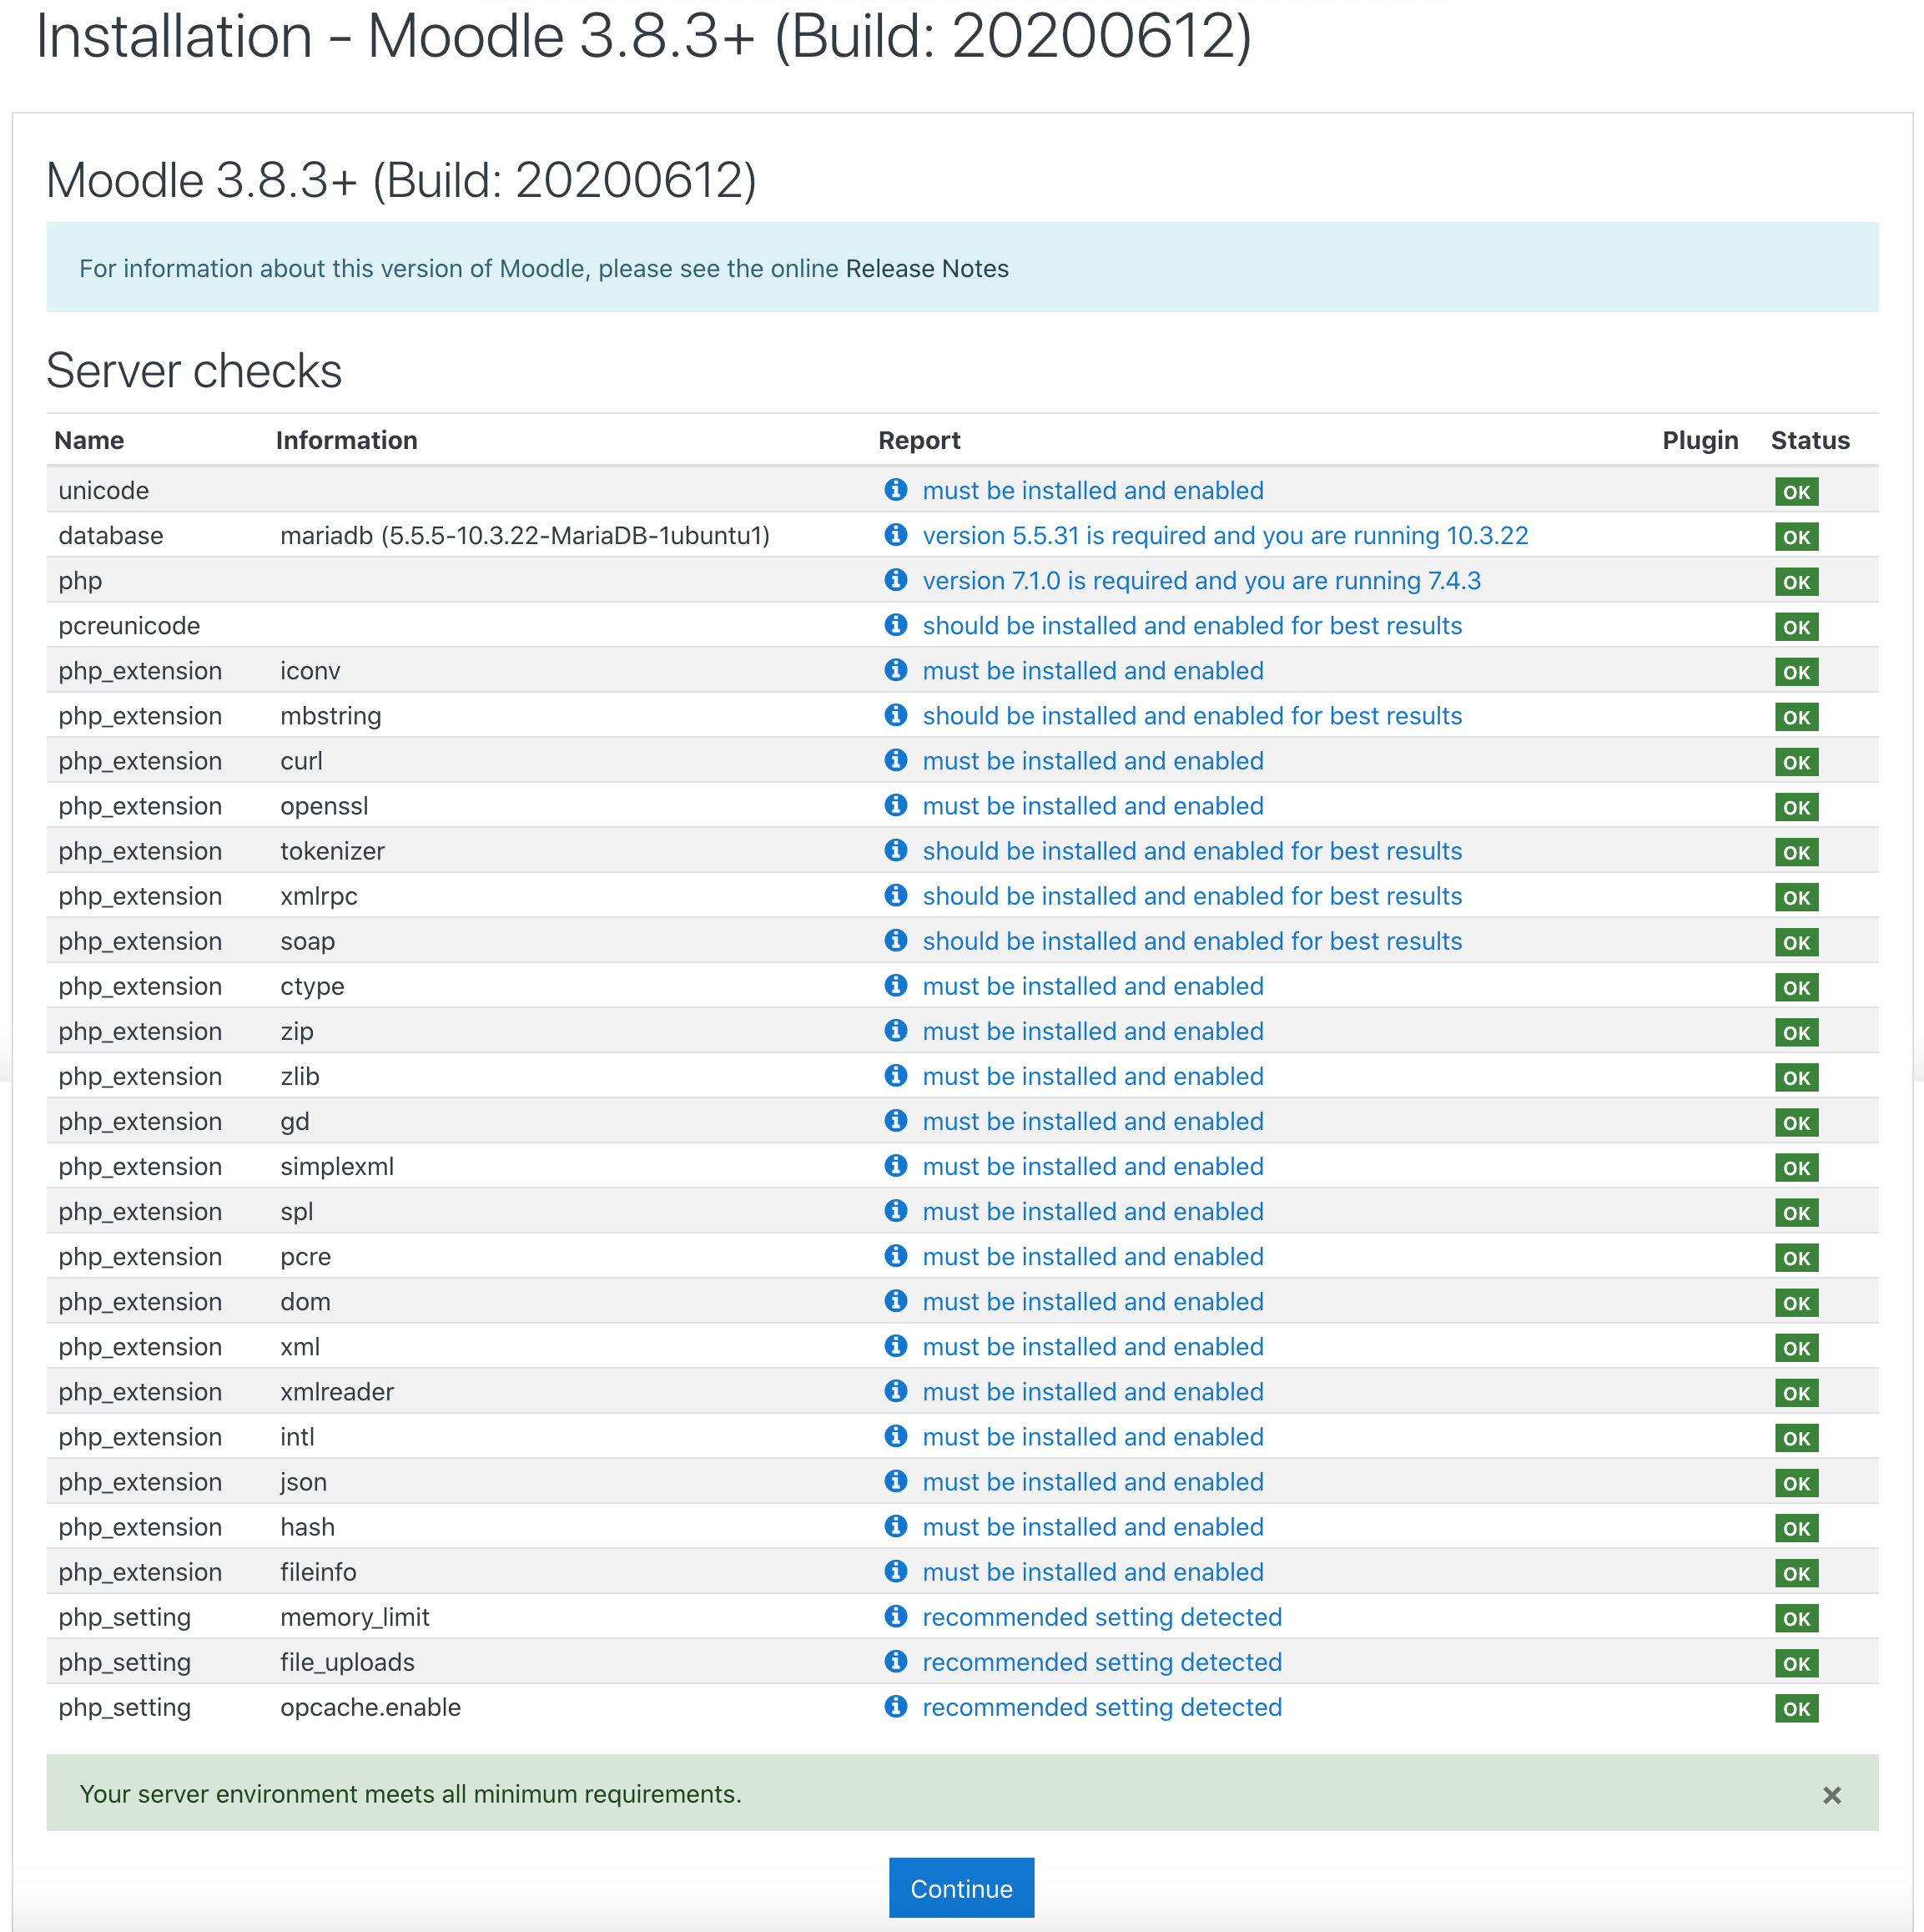
Task: Click the info icon in unicode row
Action: click(x=895, y=490)
